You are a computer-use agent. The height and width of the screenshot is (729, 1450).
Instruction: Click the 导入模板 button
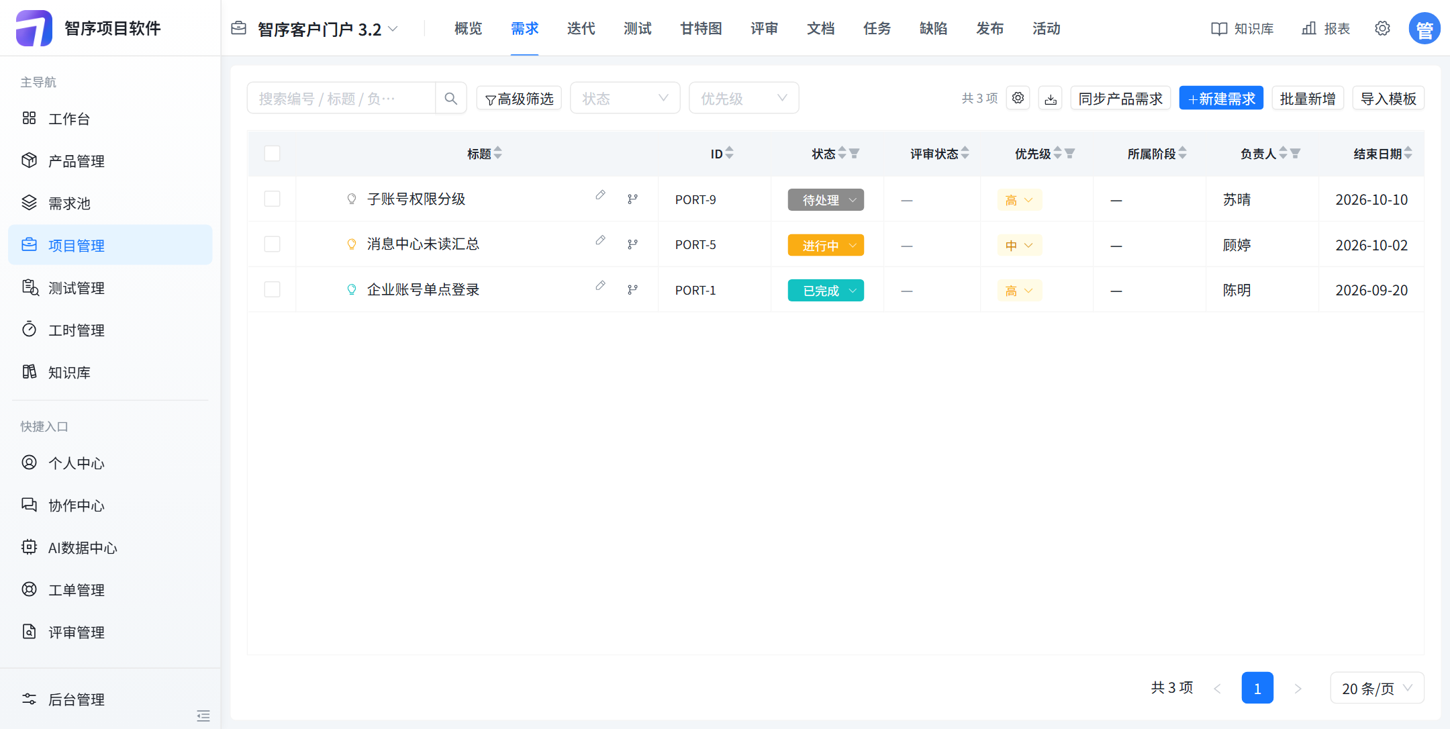coord(1388,99)
